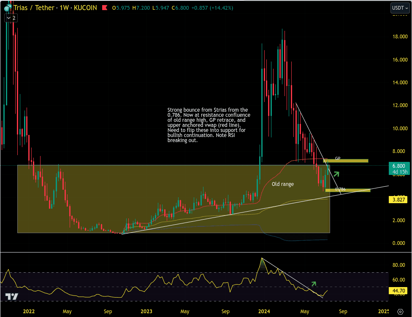Image resolution: width=412 pixels, height=317 pixels.
Task: Click the 18.000 price axis label
Action: tap(400, 37)
